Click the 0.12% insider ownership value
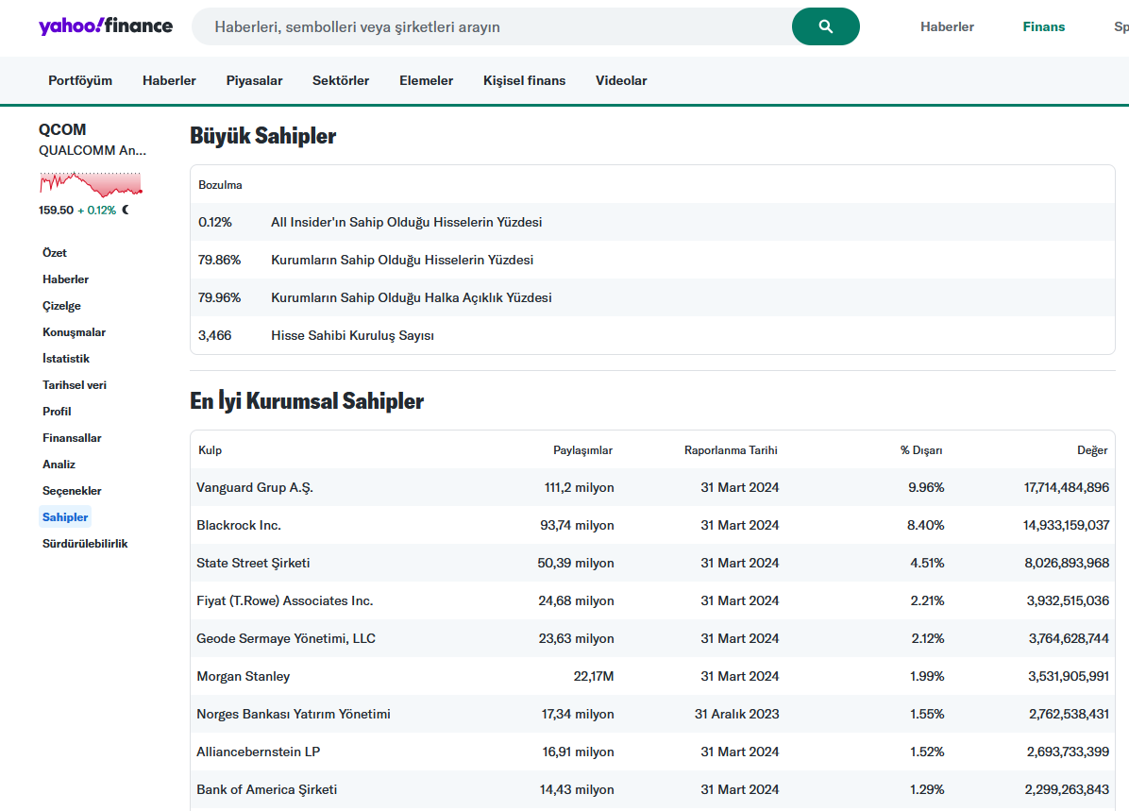This screenshot has width=1129, height=811. (215, 223)
